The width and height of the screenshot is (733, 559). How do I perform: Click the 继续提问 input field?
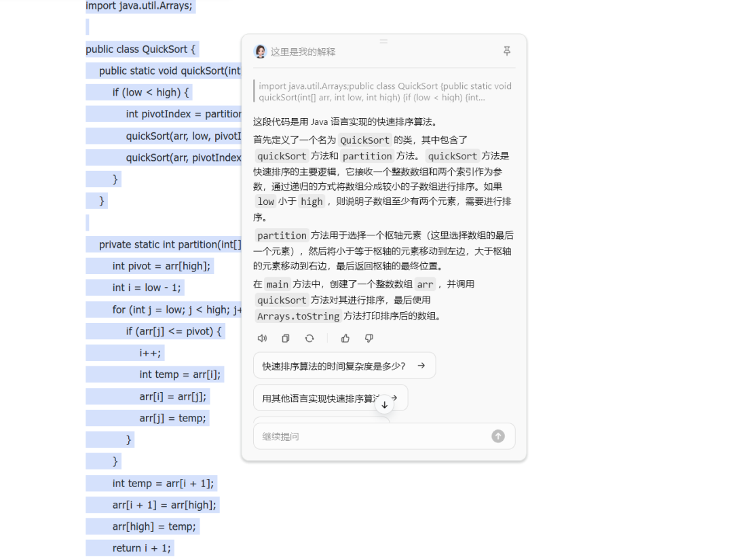click(x=384, y=436)
